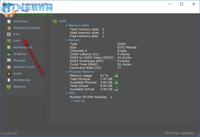
Task: Select the Used memory slots row
Action: [87, 33]
